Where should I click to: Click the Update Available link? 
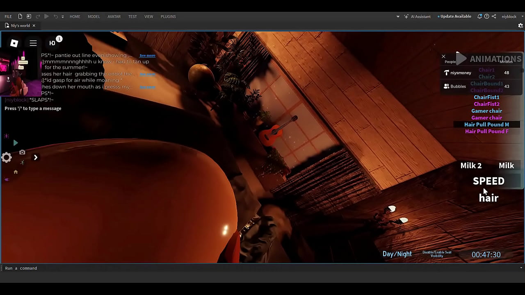(455, 16)
